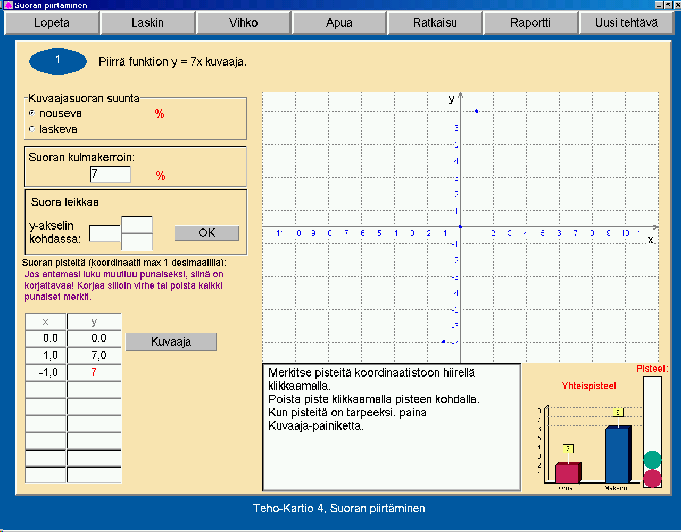Click the numerator field of y-intercept fraction
This screenshot has height=532, width=681.
coord(137,224)
